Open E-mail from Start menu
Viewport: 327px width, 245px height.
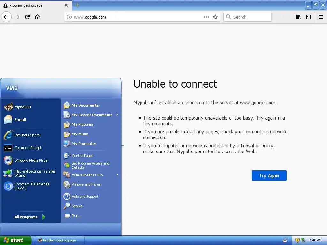pyautogui.click(x=30, y=120)
